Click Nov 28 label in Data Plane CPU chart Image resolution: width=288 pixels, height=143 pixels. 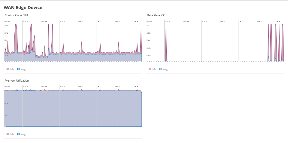tap(168, 21)
